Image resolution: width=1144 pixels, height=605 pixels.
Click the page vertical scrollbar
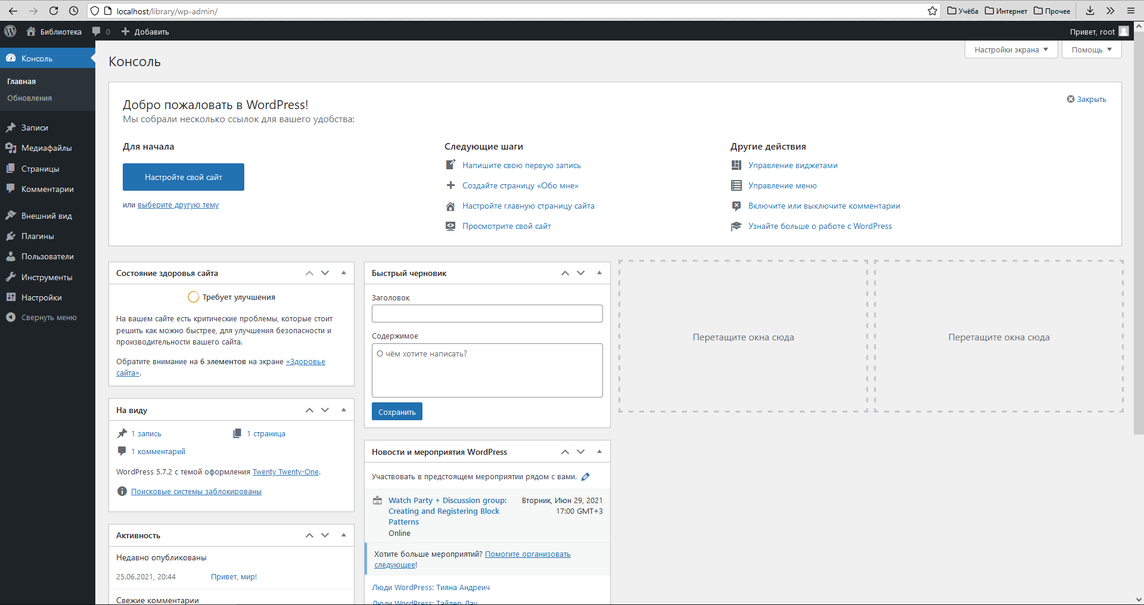pos(1139,232)
